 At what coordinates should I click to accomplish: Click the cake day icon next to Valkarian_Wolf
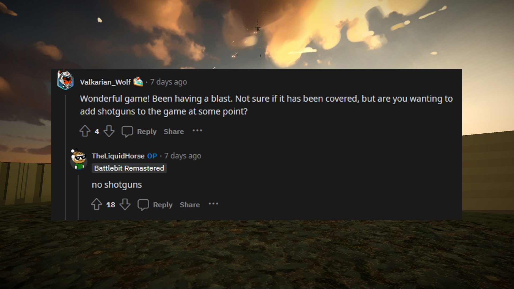click(x=138, y=82)
